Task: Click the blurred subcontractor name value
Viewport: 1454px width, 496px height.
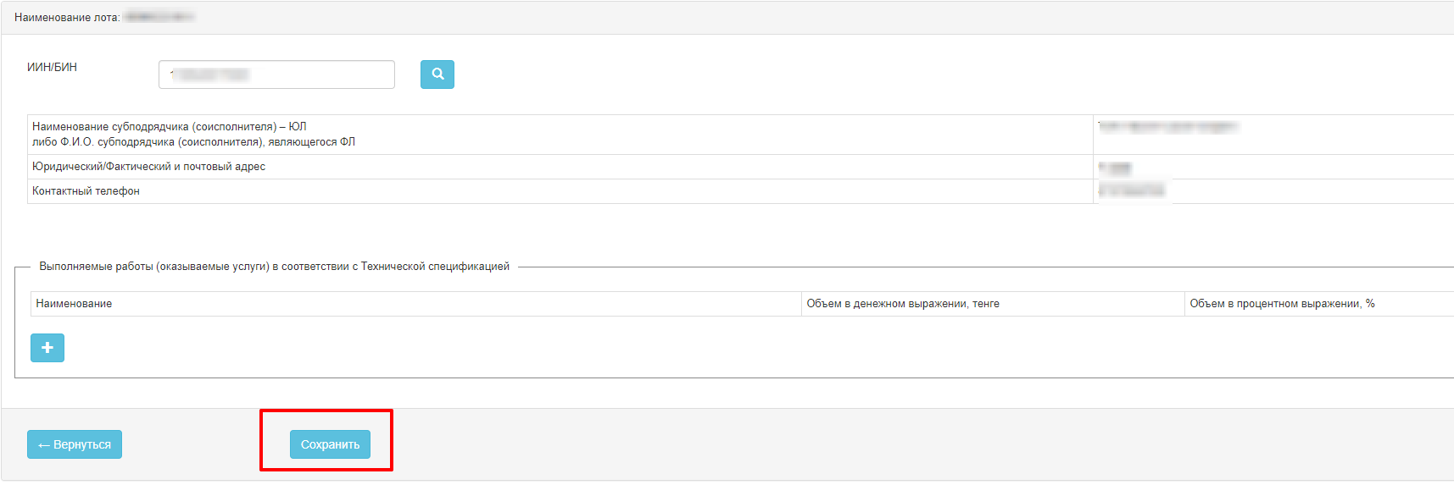Action: (1167, 127)
